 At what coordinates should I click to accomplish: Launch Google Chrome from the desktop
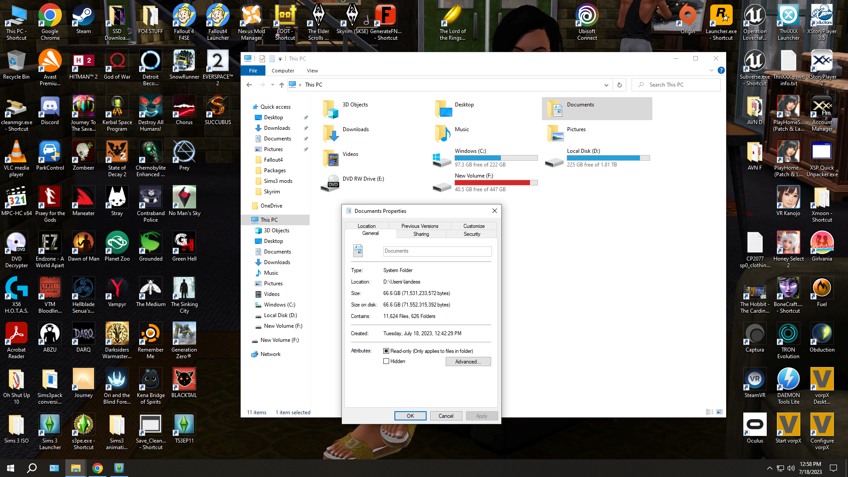click(50, 22)
